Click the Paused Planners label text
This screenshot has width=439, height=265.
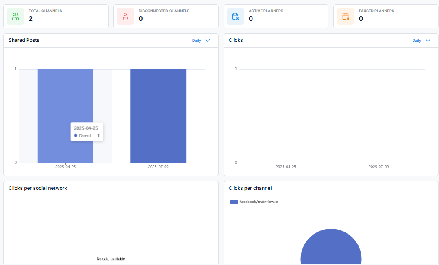pos(376,11)
